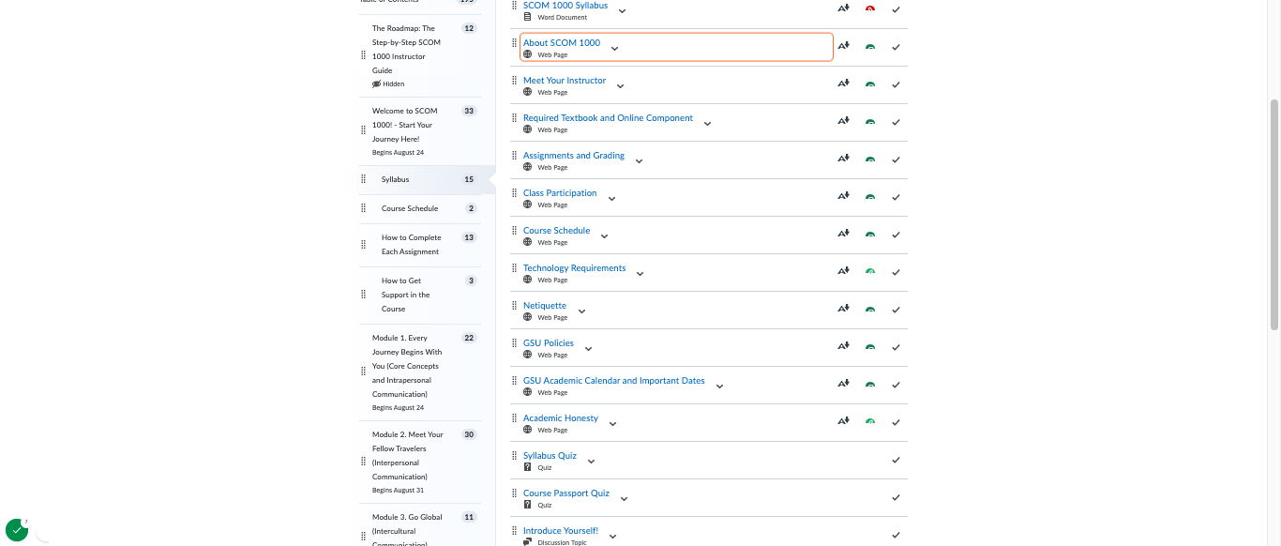
Task: Open chevron menu for Assignments and Grading
Action: point(639,161)
